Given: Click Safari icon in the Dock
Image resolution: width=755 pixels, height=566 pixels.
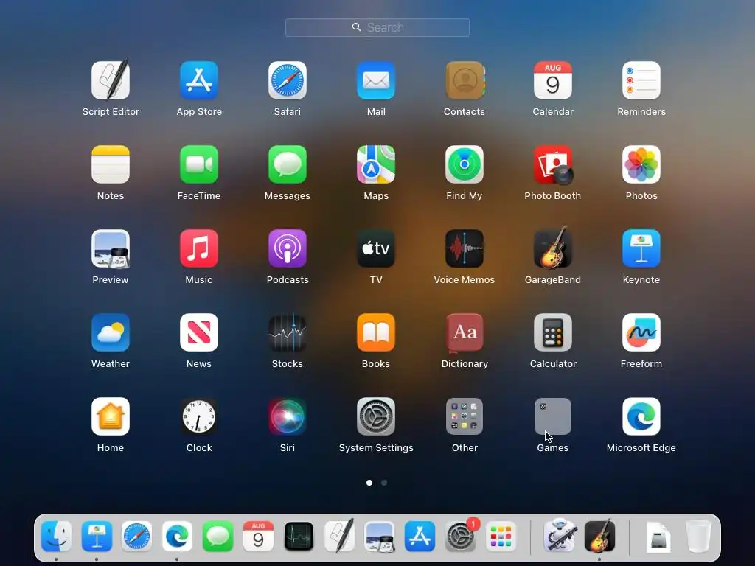Looking at the screenshot, I should click(x=136, y=537).
